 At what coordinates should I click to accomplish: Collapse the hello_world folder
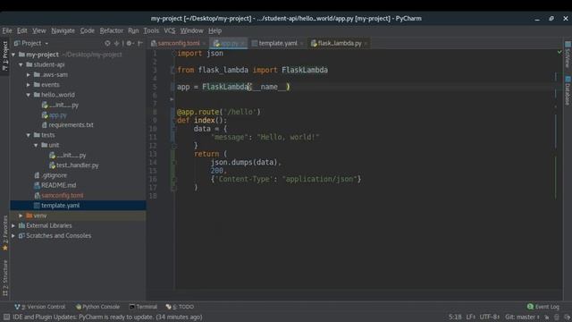tap(29, 95)
